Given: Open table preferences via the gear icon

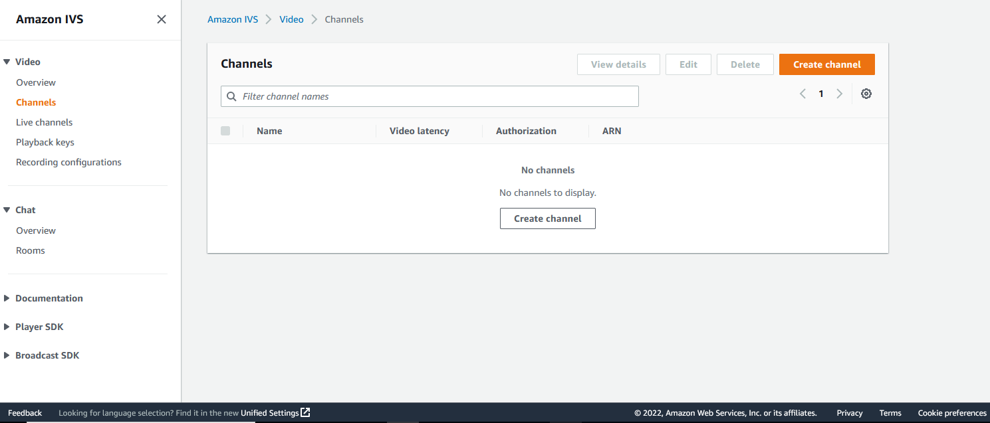Looking at the screenshot, I should point(866,94).
